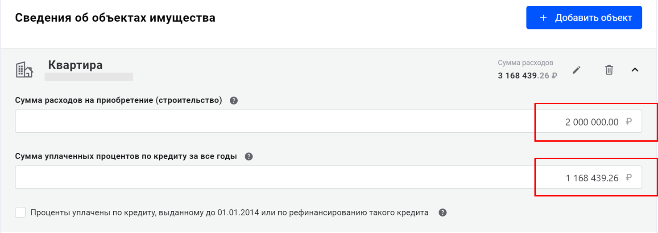Click the Квартира object title

pyautogui.click(x=75, y=65)
